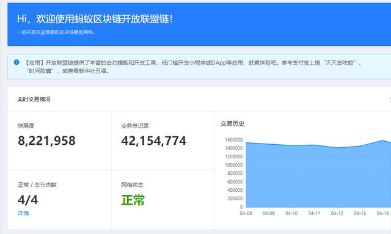Click the 业务总记录 label
Screen dimensions: 391x234
135,126
